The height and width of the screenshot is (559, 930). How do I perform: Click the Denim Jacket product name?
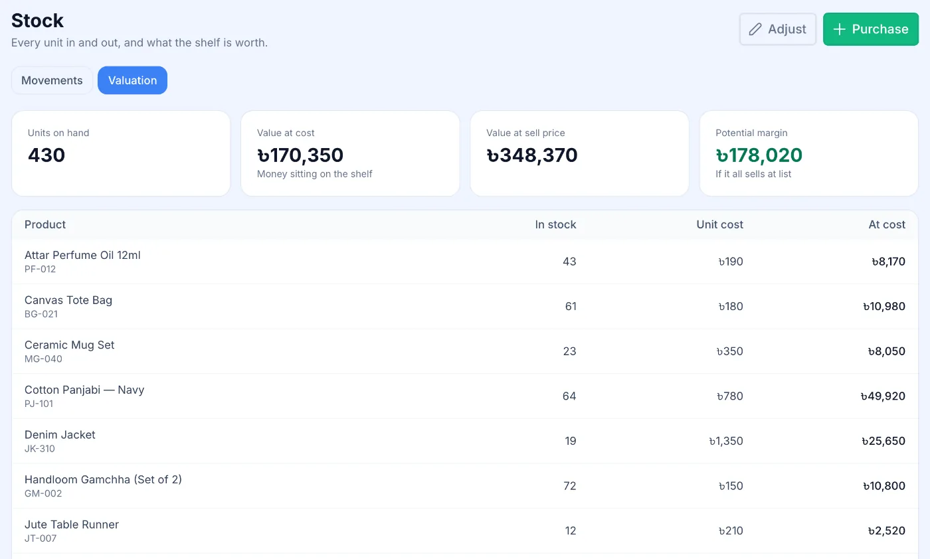click(x=60, y=435)
